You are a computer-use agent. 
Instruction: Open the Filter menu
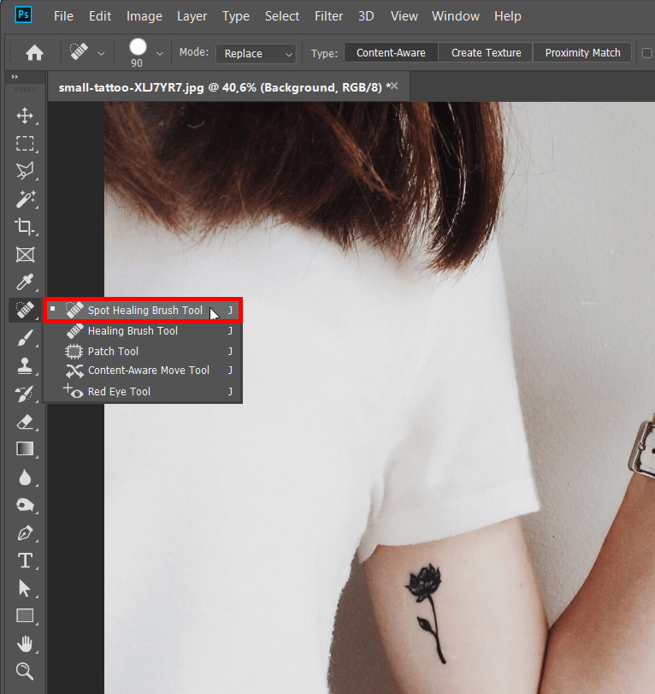click(328, 16)
